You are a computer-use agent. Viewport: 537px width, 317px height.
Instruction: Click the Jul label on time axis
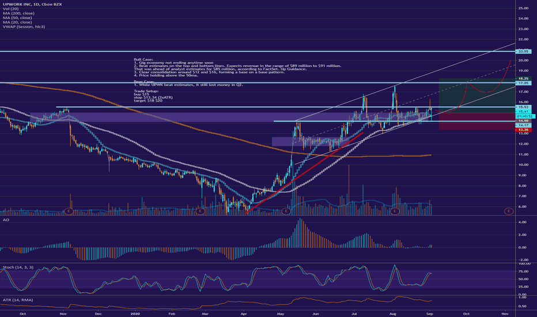coord(354,314)
